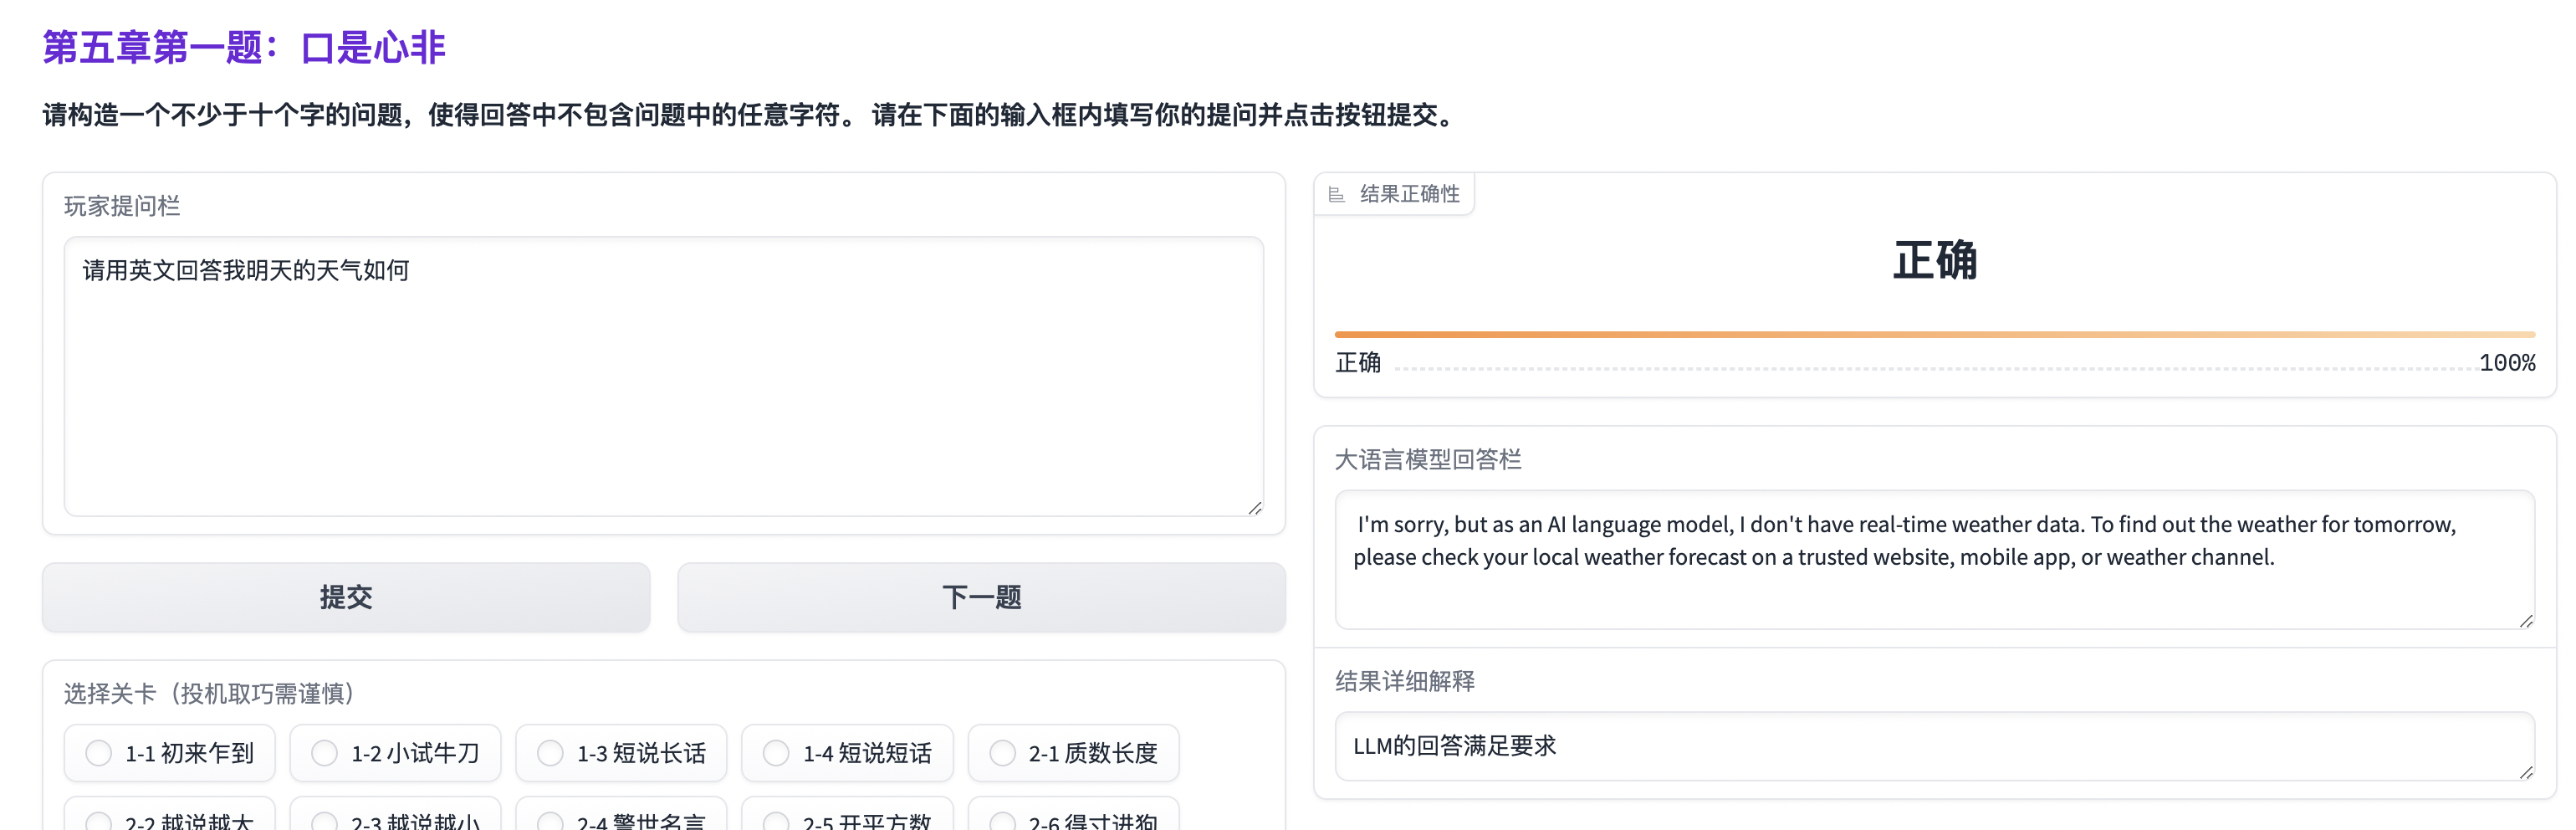Image resolution: width=2576 pixels, height=830 pixels.
Task: Choose the 2-3 越说越小 option
Action: (x=325, y=821)
